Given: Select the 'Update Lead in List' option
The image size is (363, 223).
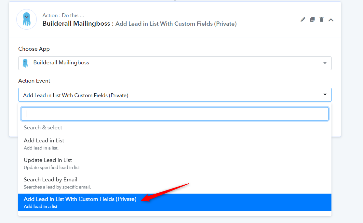Looking at the screenshot, I should tap(175, 163).
